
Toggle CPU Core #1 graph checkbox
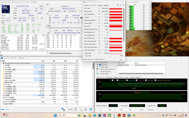click(x=118, y=80)
